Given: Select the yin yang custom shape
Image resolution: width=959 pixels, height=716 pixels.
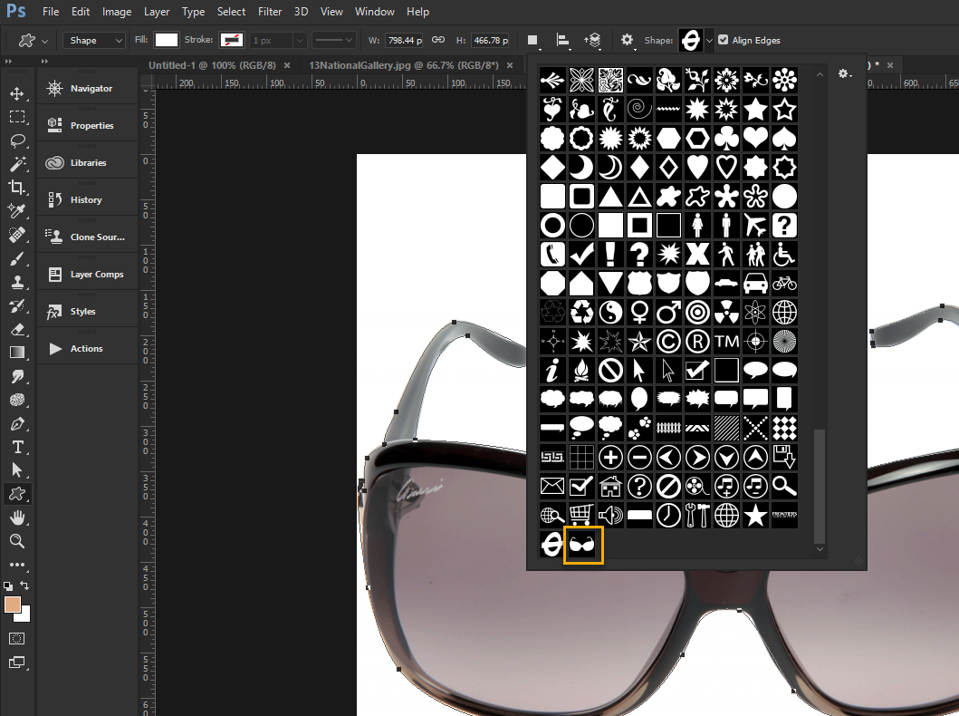Looking at the screenshot, I should [x=610, y=313].
